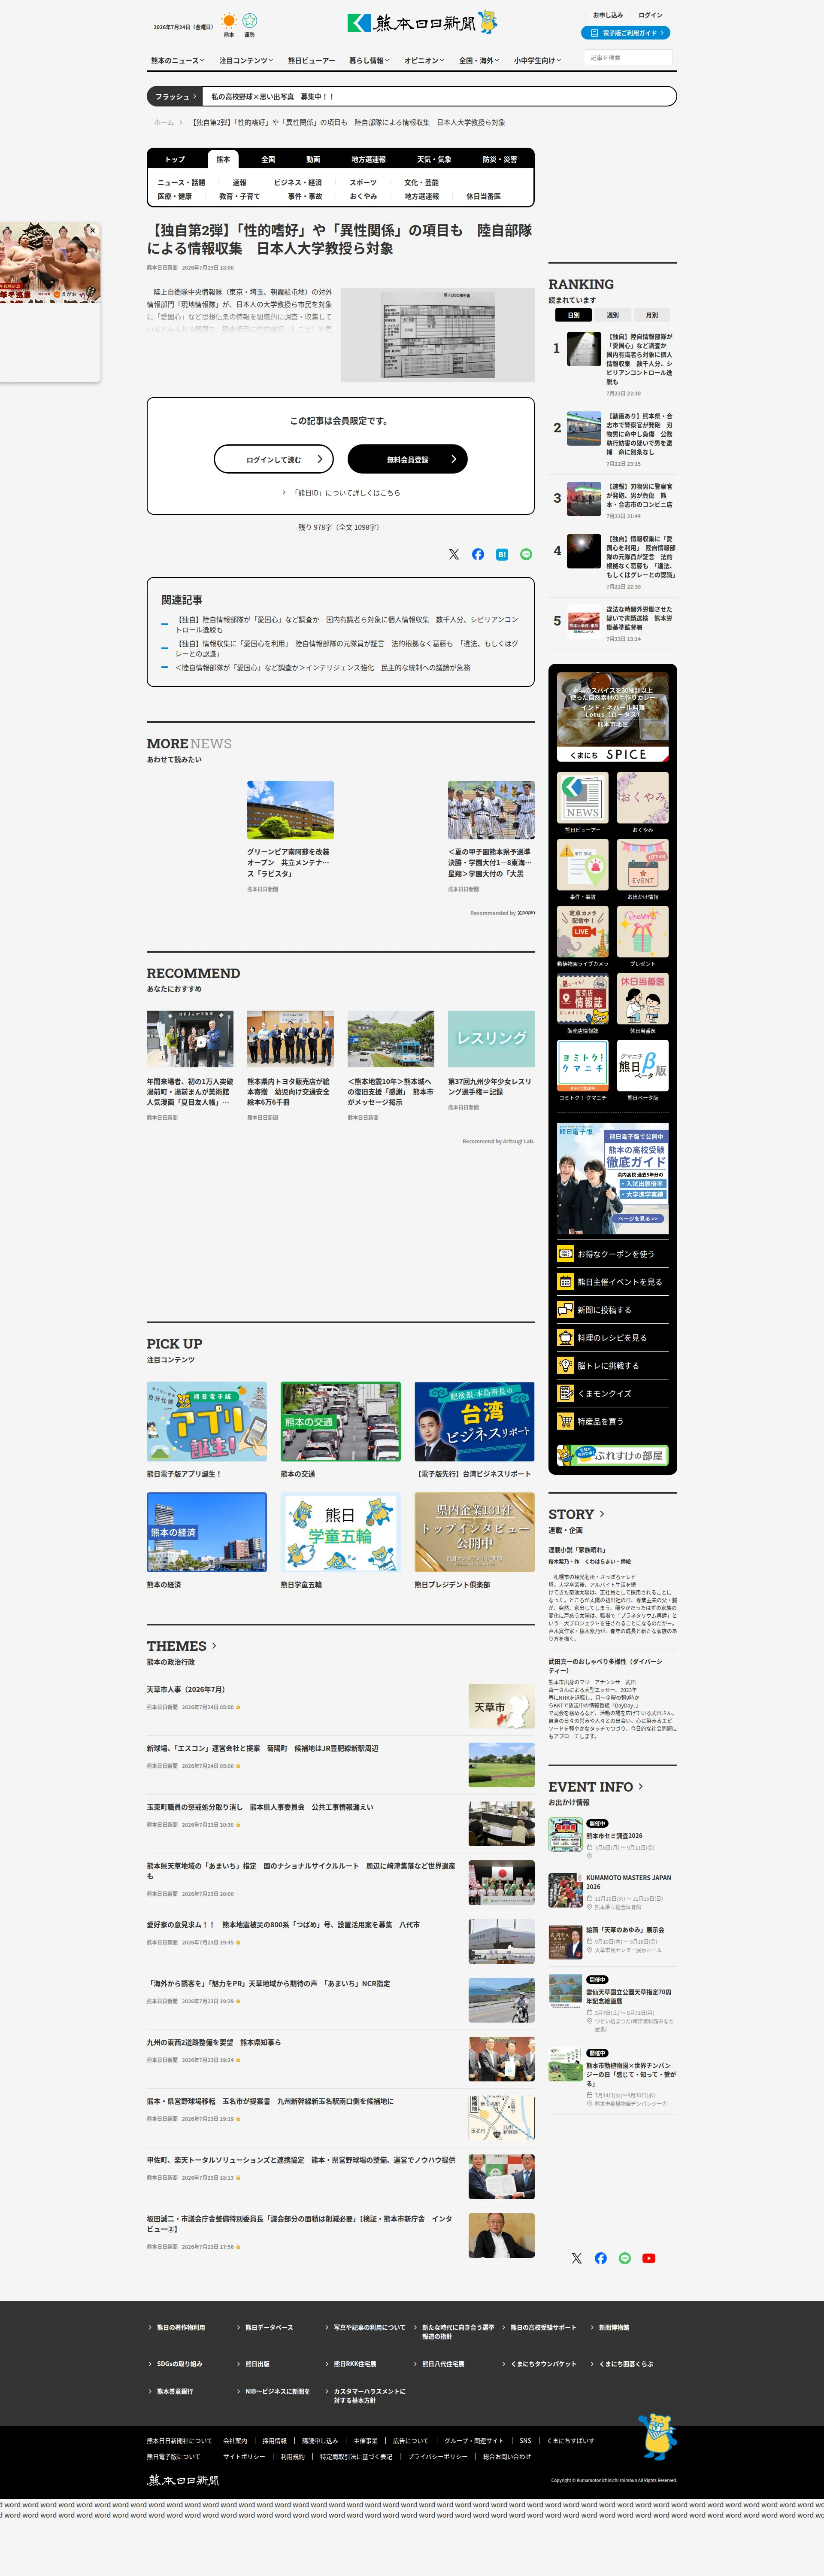824x2576 pixels.
Task: Expand the 暮らし情報 menu
Action: pos(369,61)
